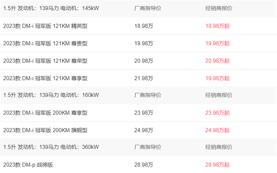
Task: Click dealer price 19.98万起 for 尊贵型
Action: (218, 43)
